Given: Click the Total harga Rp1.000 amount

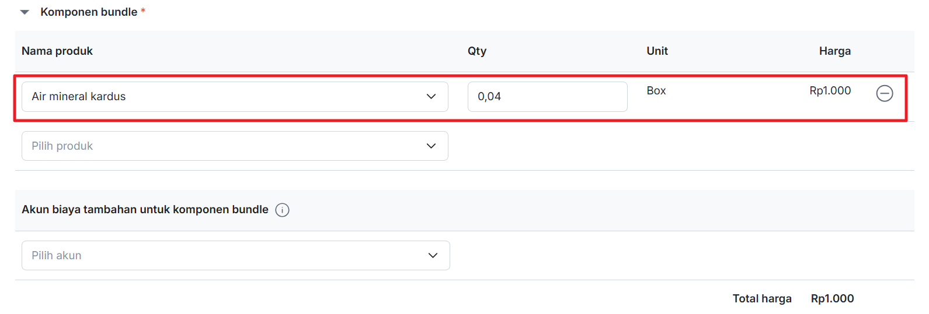Looking at the screenshot, I should tap(832, 299).
